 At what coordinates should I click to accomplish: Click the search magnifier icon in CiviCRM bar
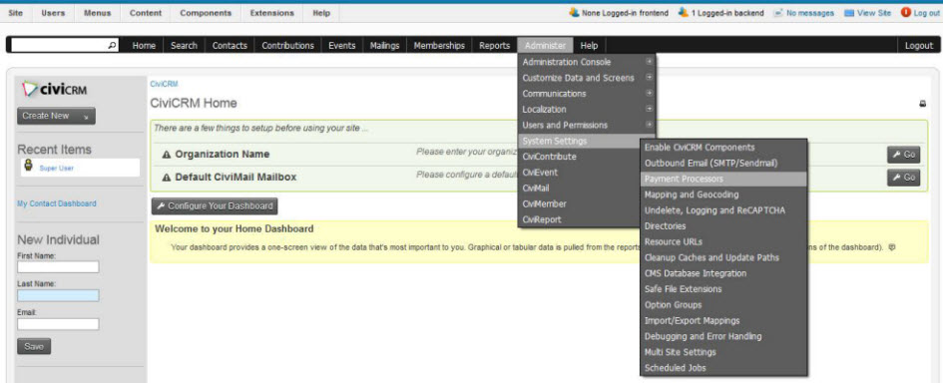113,45
